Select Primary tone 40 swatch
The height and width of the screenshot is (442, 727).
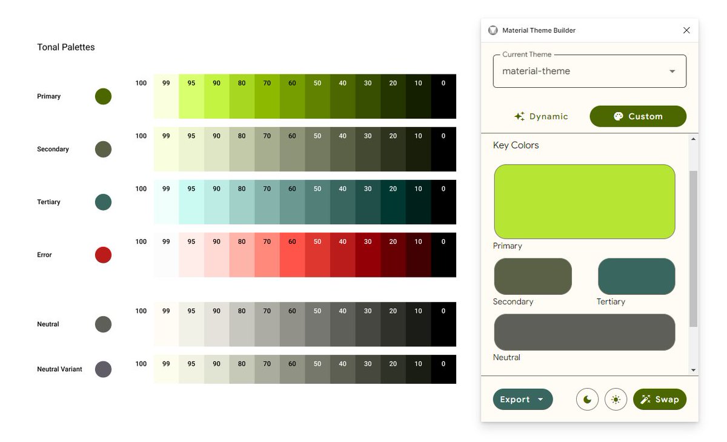pyautogui.click(x=342, y=96)
